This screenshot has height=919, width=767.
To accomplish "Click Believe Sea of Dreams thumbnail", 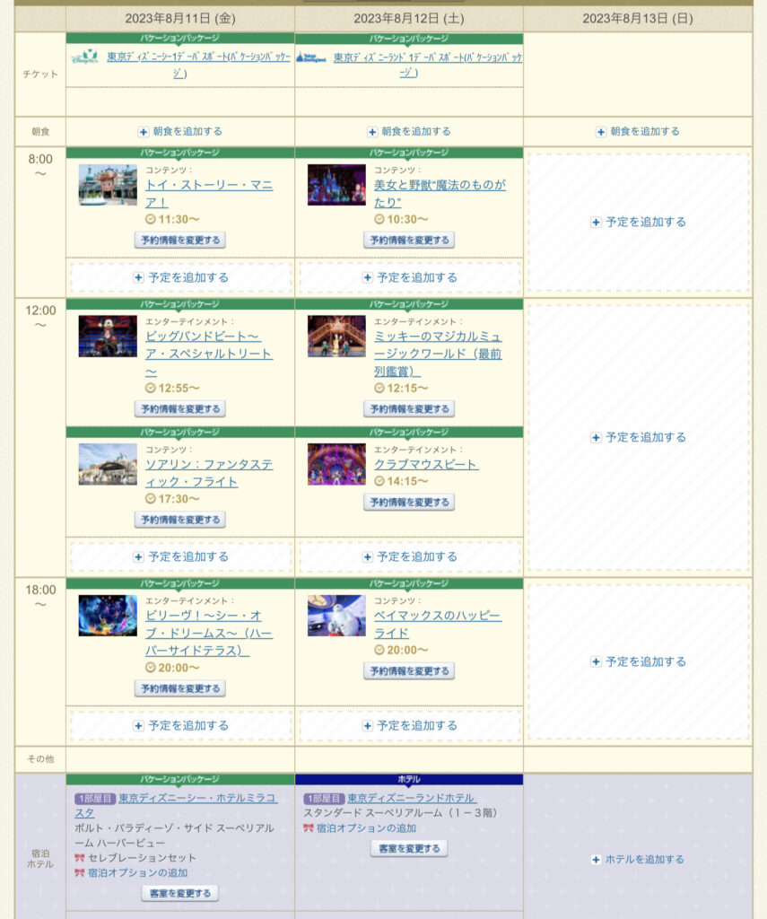I will [x=108, y=616].
